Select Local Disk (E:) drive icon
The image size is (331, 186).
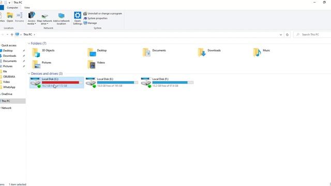pos(91,83)
